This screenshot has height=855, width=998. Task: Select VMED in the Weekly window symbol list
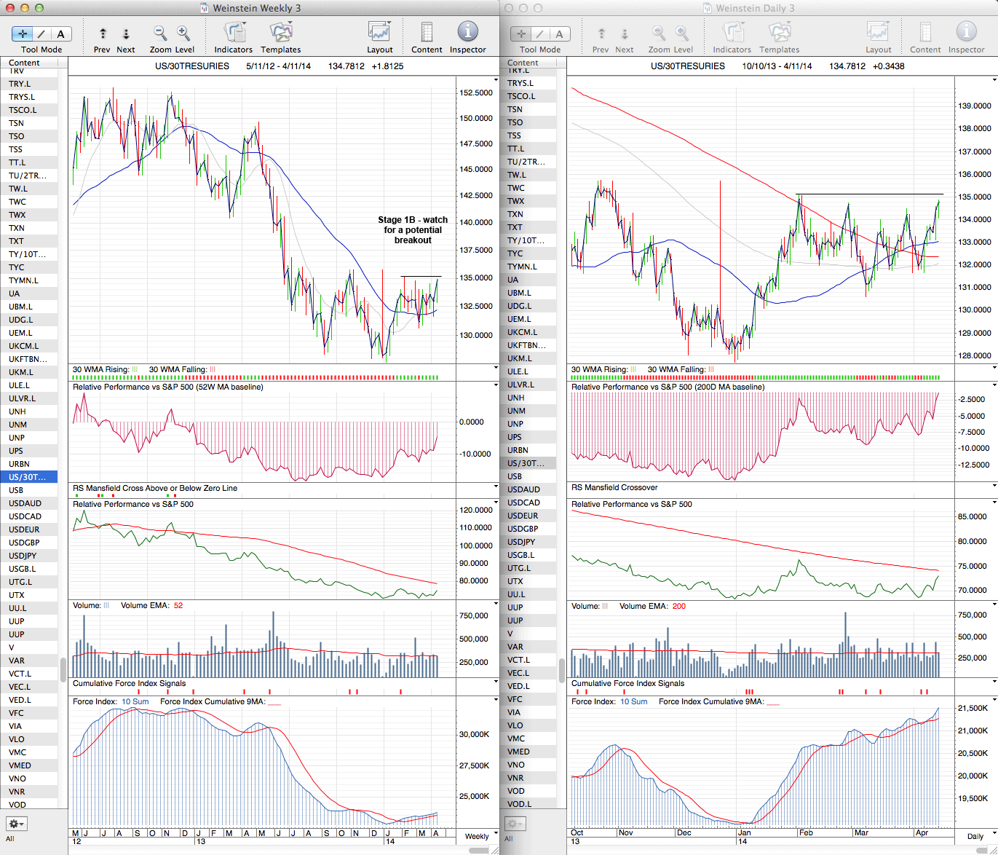point(20,765)
